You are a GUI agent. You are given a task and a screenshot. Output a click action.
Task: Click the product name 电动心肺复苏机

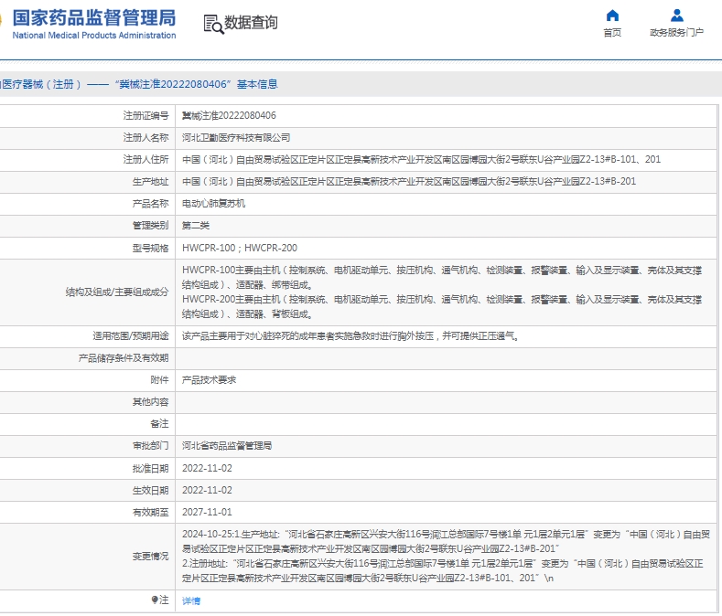click(213, 204)
